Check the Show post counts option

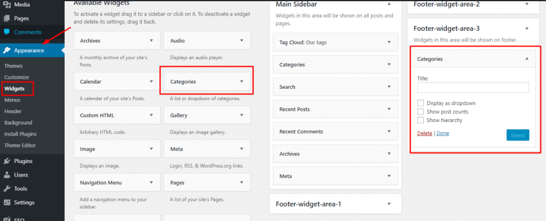[420, 111]
